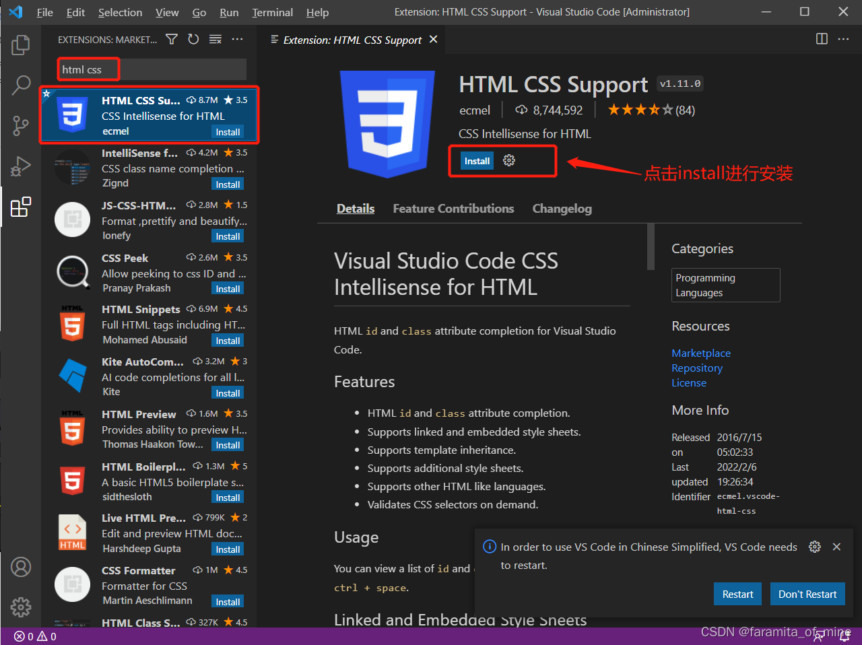Install the HTML Preview extension

(x=228, y=445)
